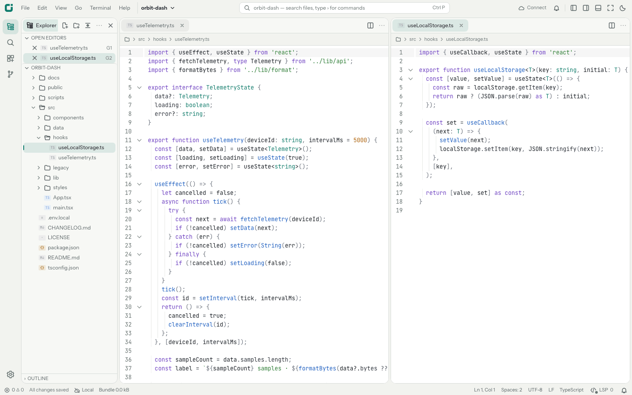
Task: Open the Edit menu
Action: (42, 8)
